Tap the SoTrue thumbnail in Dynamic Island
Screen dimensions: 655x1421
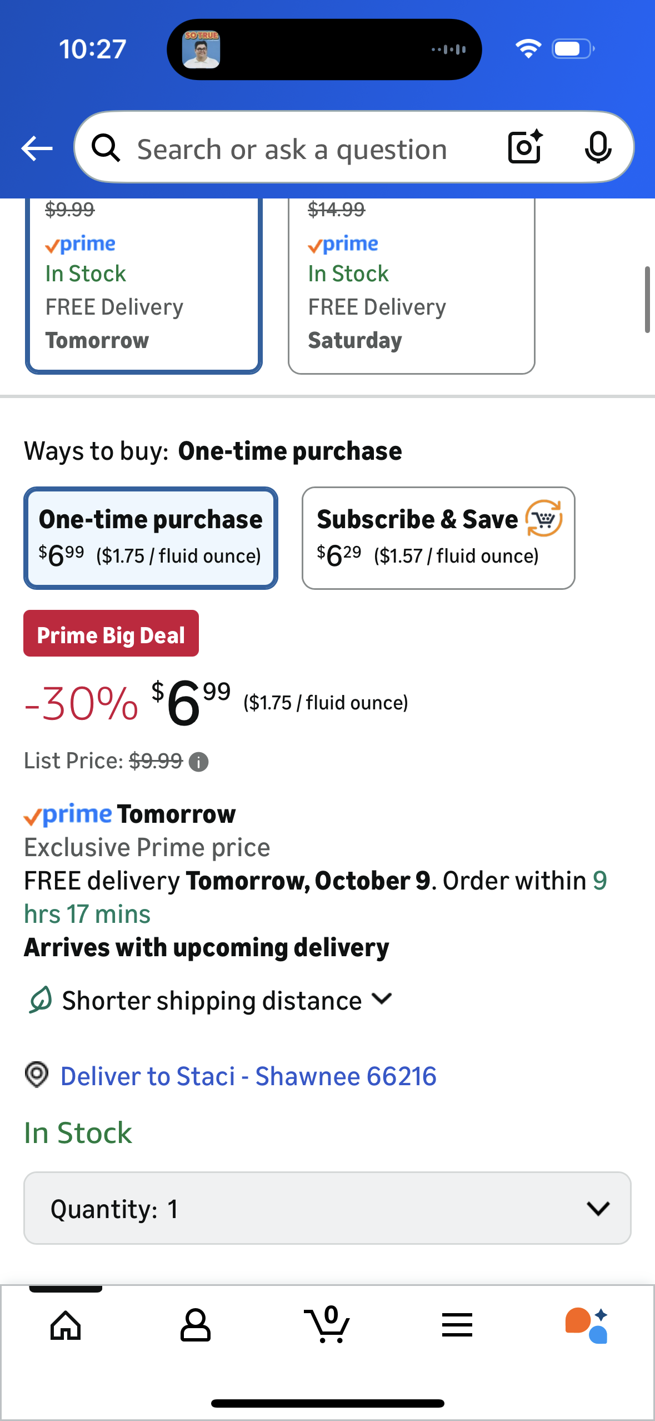tap(201, 49)
